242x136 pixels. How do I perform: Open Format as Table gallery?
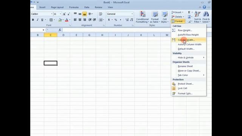155,17
